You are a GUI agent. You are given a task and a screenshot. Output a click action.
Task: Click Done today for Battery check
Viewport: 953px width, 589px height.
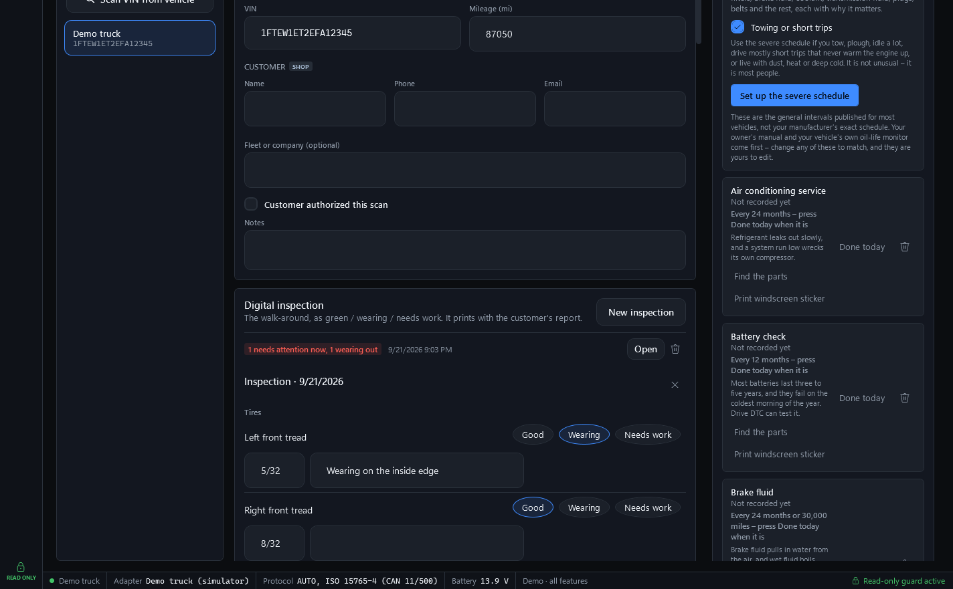coord(862,398)
